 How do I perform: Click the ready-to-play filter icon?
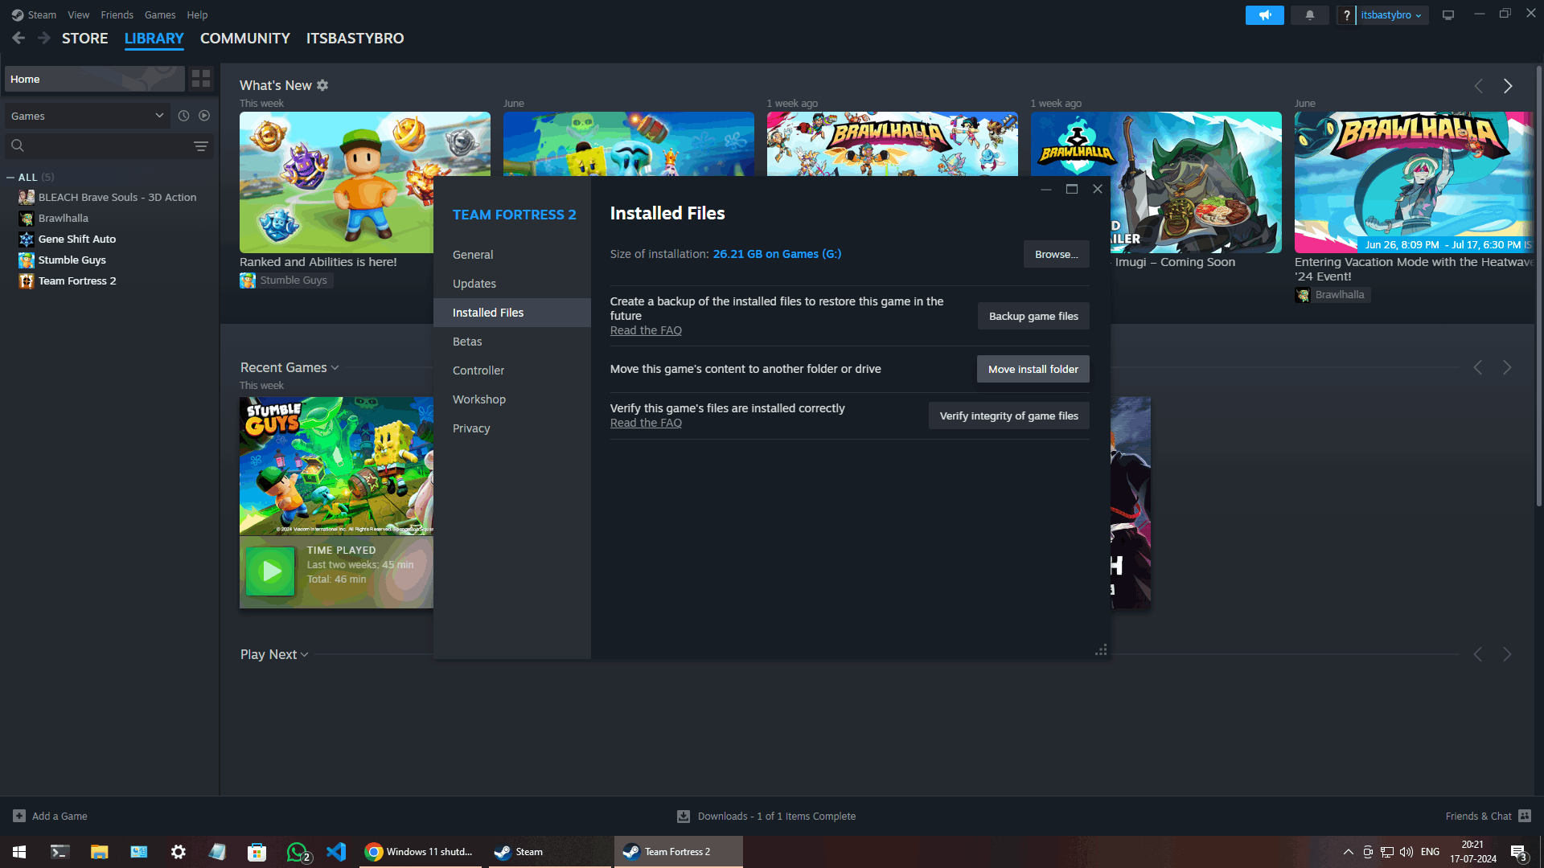click(204, 116)
